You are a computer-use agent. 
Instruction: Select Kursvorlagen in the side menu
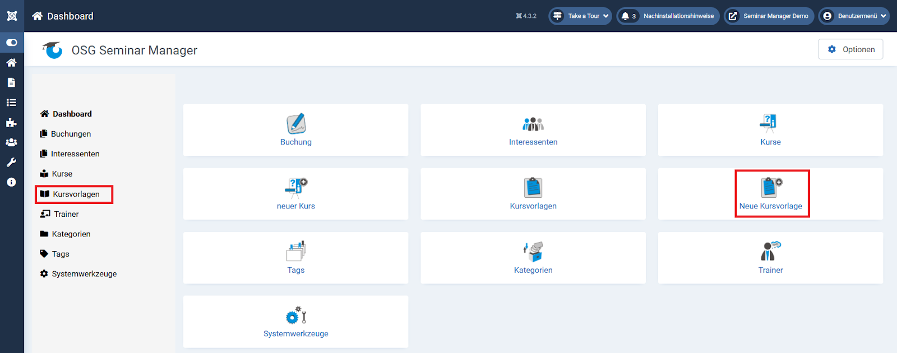(70, 194)
